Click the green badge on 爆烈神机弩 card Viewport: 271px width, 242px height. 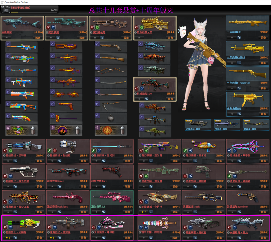point(98,27)
